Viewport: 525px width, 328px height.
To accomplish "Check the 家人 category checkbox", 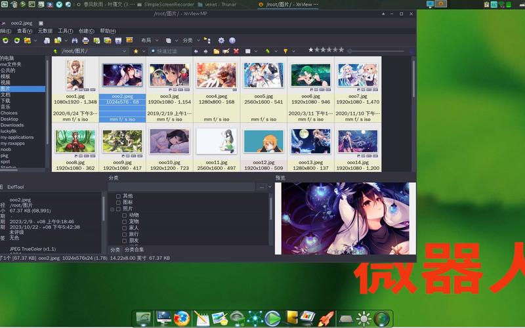I will coord(124,228).
